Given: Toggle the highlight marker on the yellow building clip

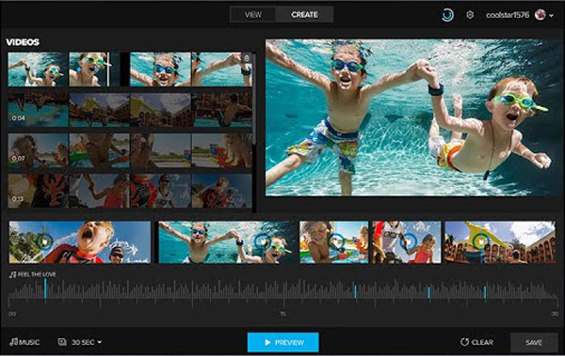Looking at the screenshot, I should tap(480, 241).
